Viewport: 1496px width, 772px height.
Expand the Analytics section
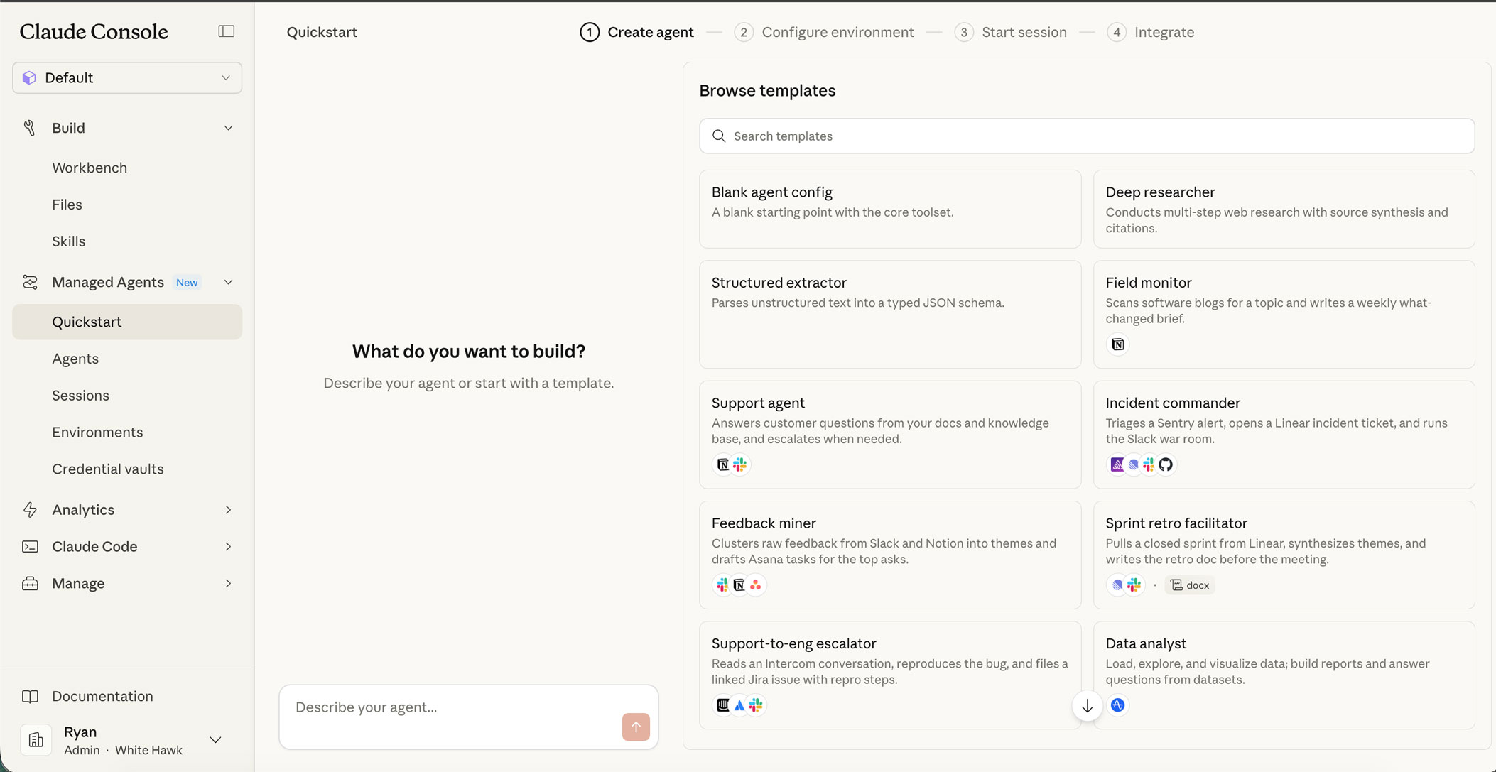click(x=228, y=510)
